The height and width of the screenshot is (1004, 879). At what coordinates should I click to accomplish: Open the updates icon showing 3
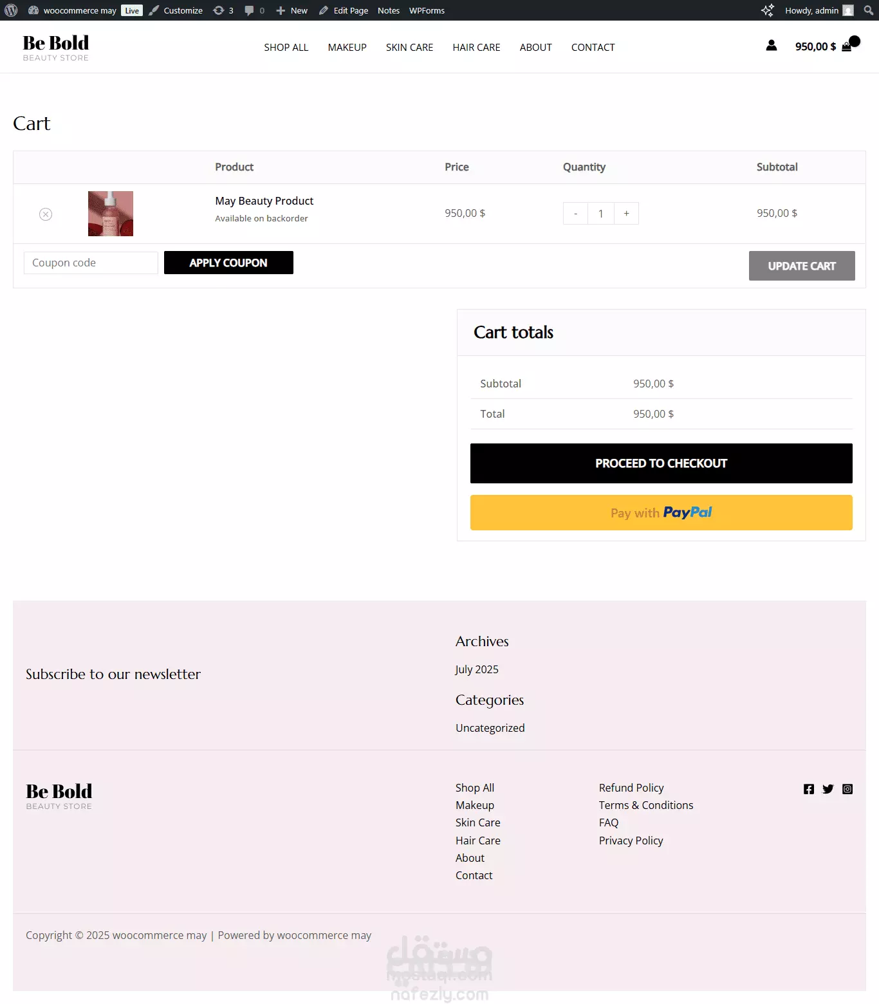[x=223, y=10]
